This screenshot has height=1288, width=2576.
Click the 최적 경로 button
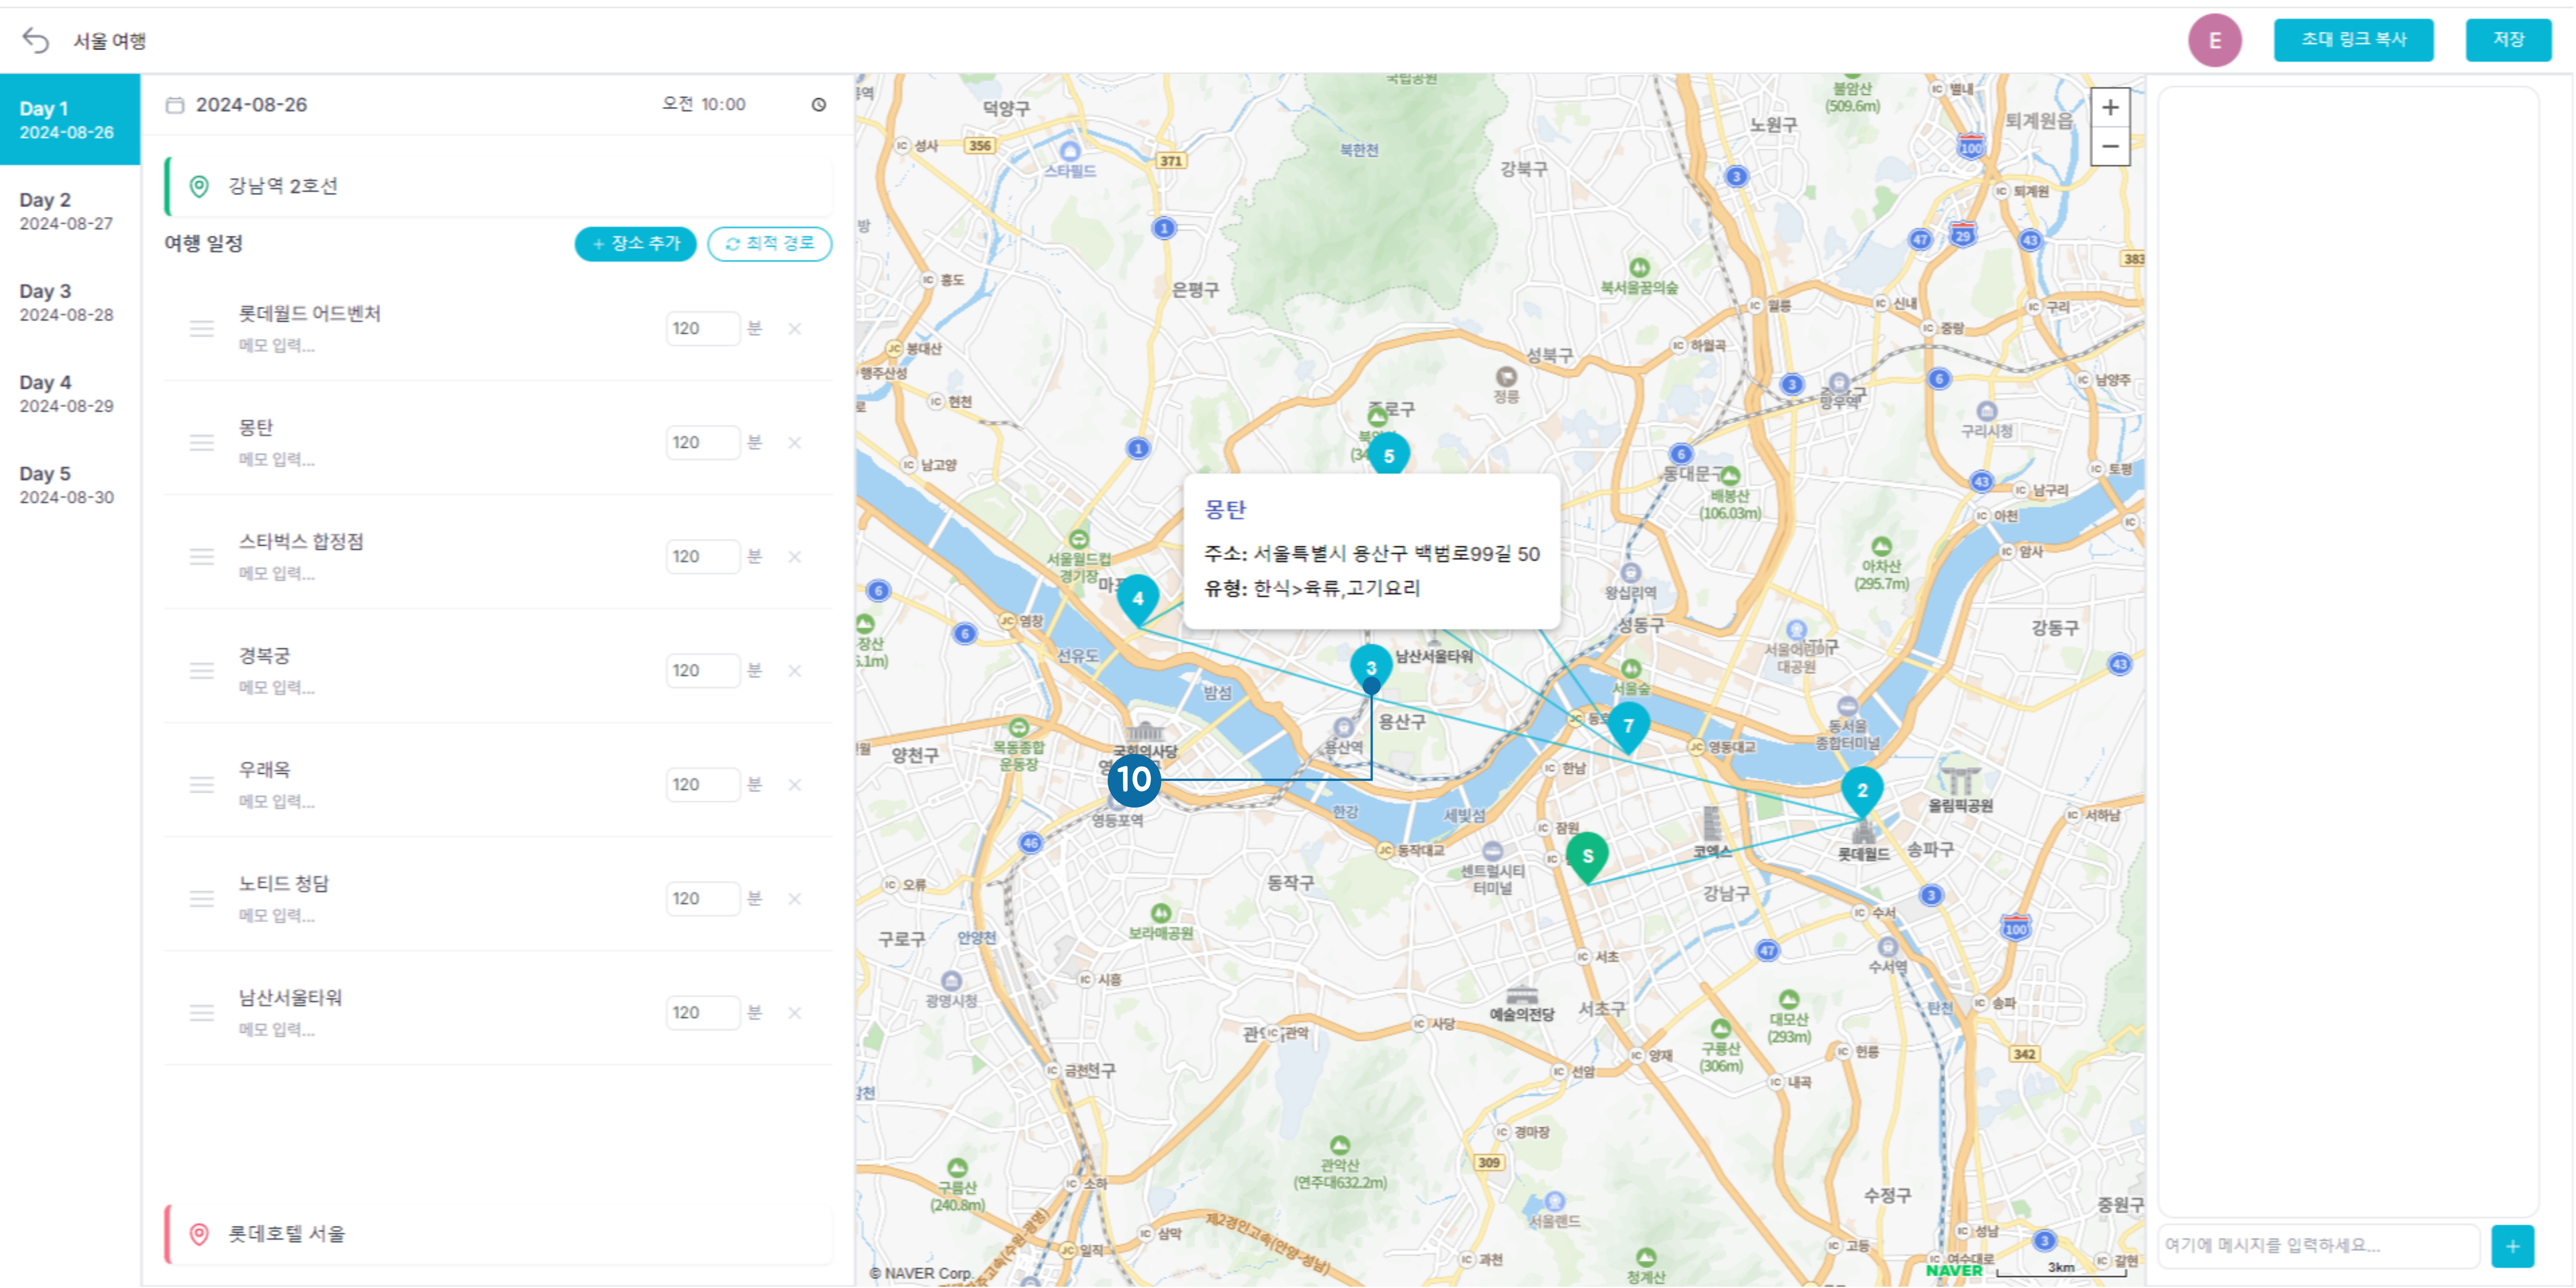click(769, 244)
